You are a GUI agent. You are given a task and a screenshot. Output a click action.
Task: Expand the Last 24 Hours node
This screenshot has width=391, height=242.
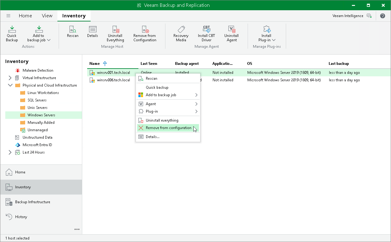click(10, 152)
